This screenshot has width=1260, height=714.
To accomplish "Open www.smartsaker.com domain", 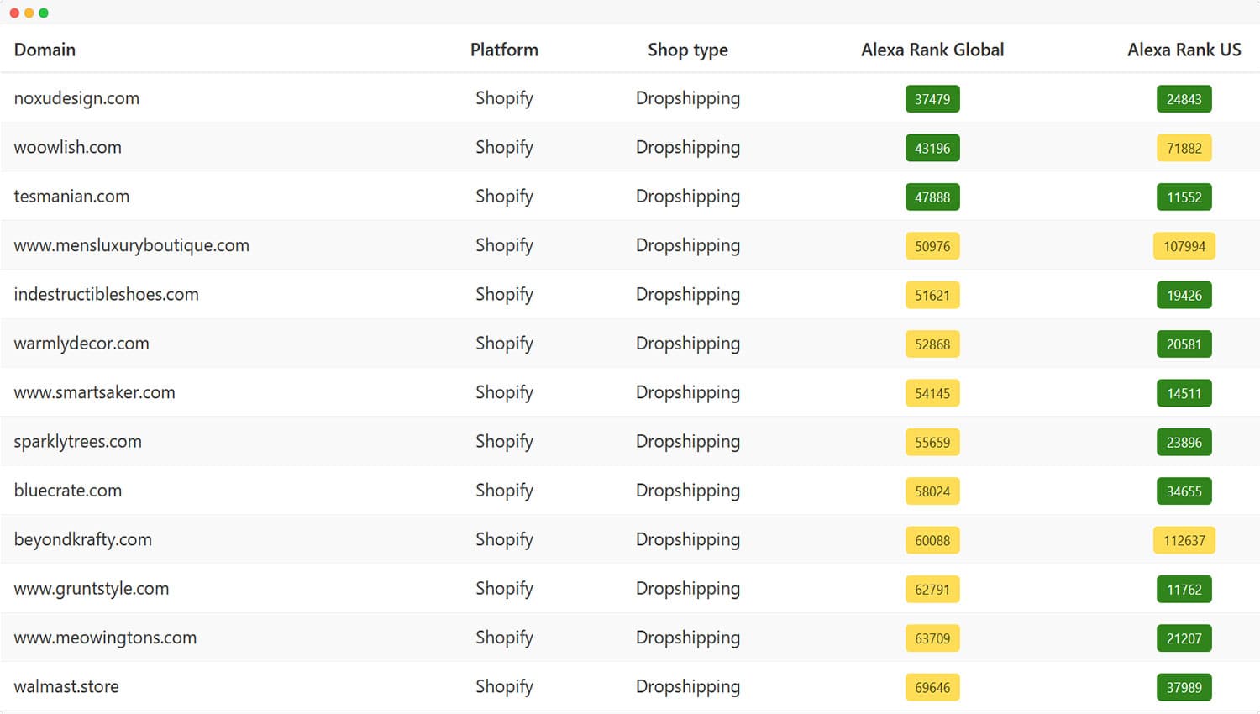I will [95, 392].
